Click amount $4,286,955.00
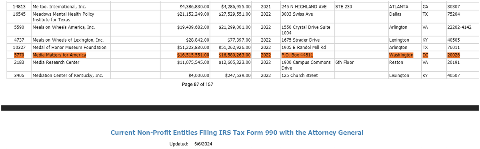 (x=236, y=7)
